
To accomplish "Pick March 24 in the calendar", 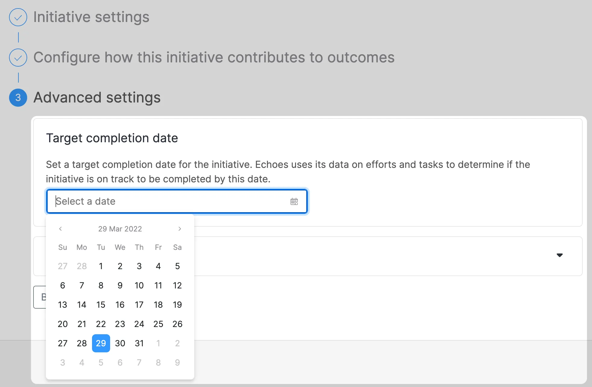I will click(x=139, y=324).
